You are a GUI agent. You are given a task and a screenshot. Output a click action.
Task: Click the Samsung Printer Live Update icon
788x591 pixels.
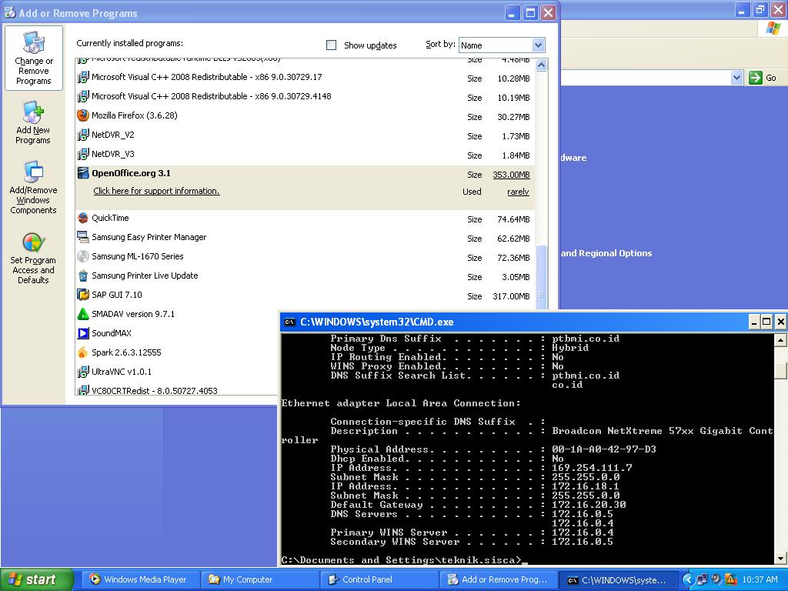[83, 275]
